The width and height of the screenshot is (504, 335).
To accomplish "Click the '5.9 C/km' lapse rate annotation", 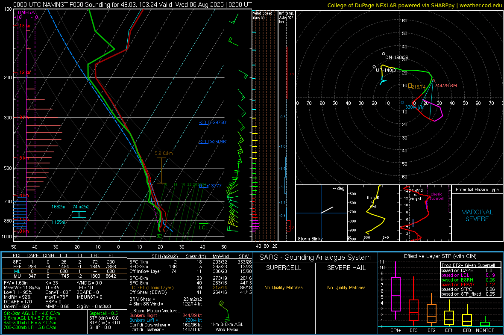I will coord(164,153).
